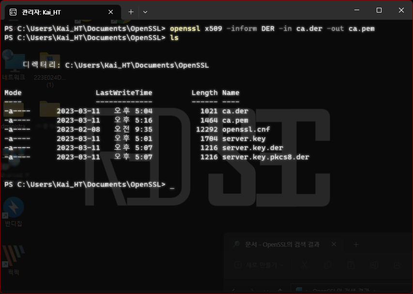Select the 반디집 desktop shortcut icon
Image resolution: width=413 pixels, height=294 pixels.
[x=14, y=212]
